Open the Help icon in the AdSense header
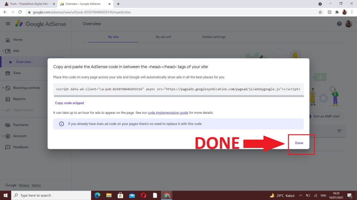357x200 pixels. (x=339, y=24)
